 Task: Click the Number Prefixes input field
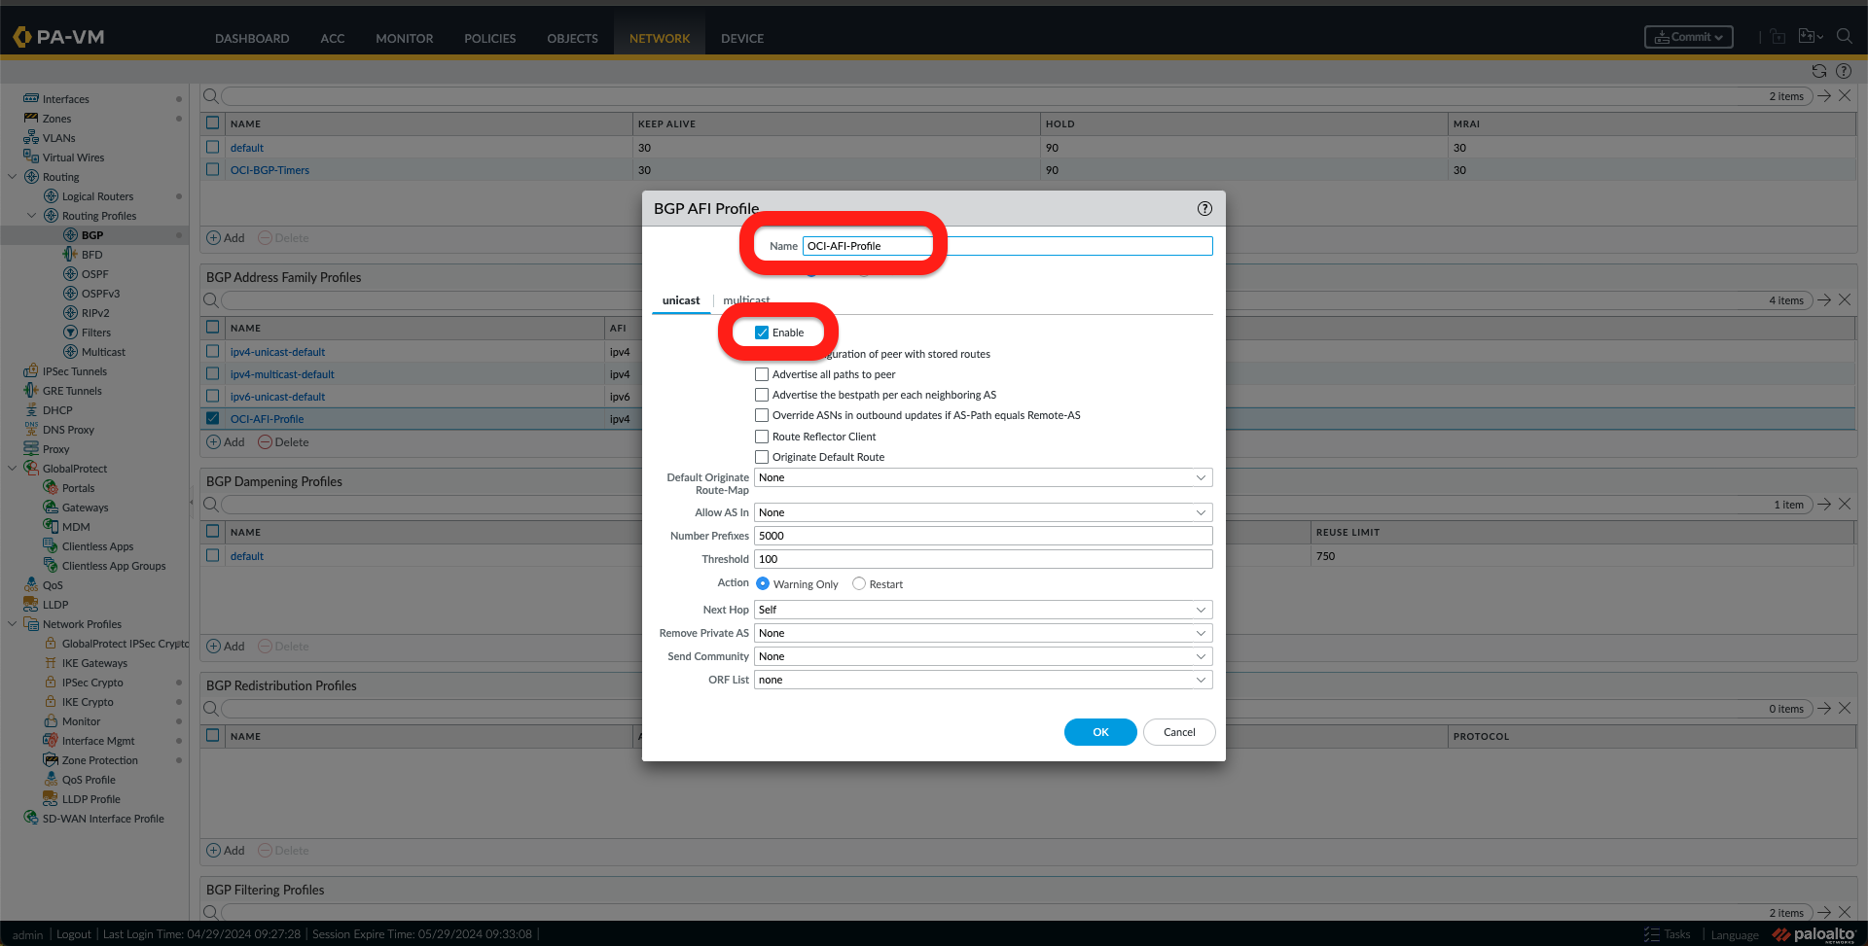[983, 536]
